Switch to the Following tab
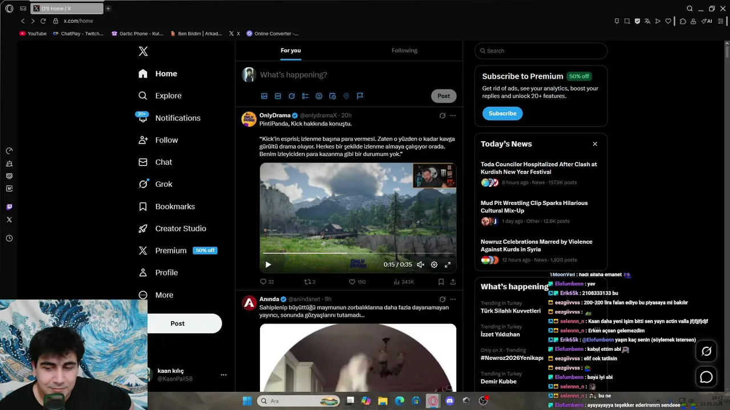Screen dimensions: 730x410 404,51
